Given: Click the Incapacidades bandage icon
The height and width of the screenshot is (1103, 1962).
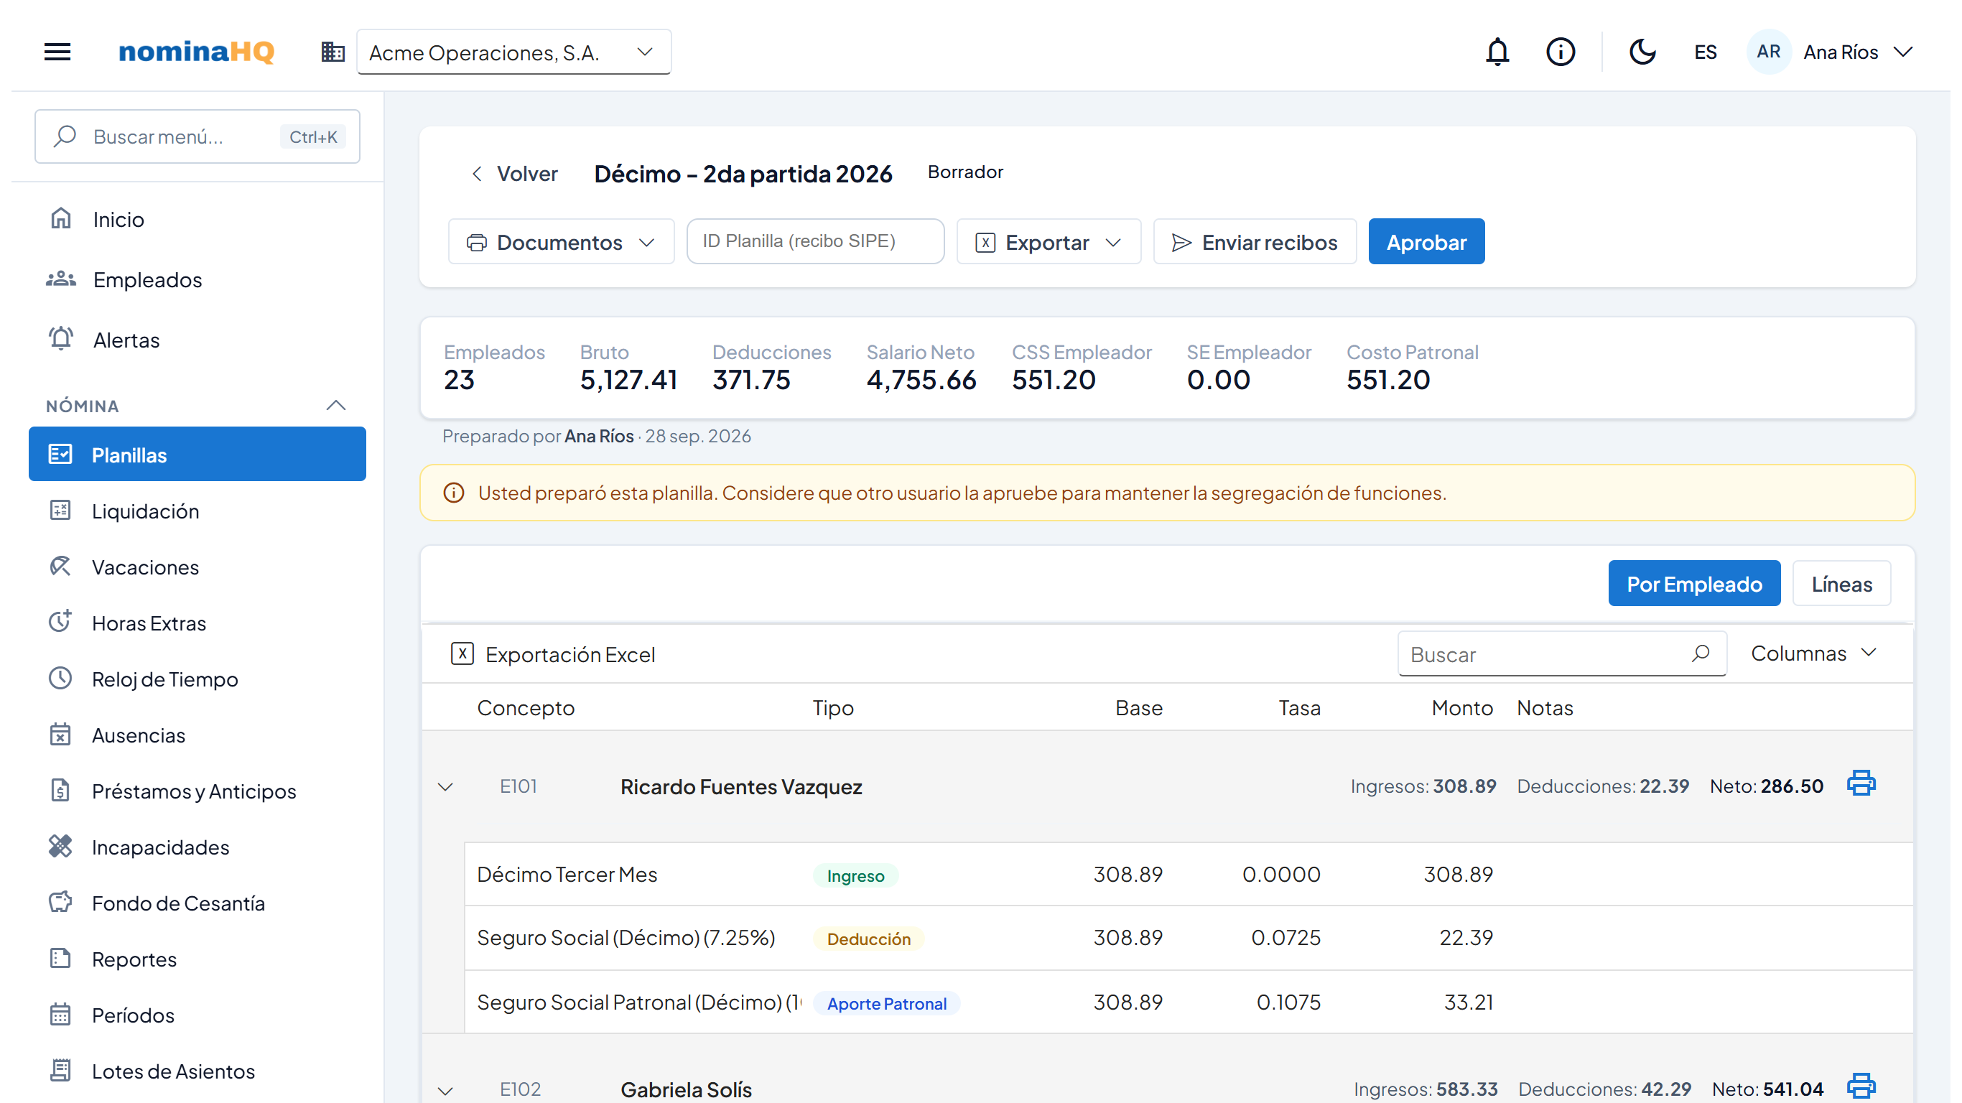Looking at the screenshot, I should click(60, 847).
